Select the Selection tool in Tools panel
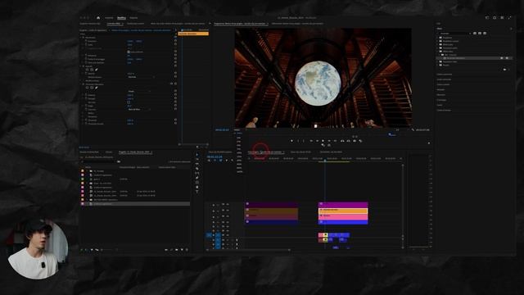This screenshot has width=524, height=295. (197, 155)
